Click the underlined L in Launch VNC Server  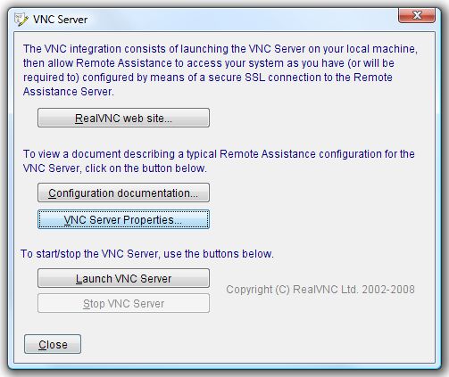[79, 279]
